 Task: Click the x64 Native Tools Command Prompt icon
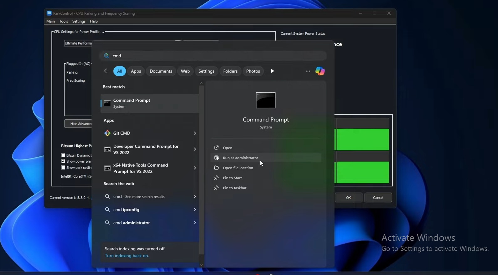[x=107, y=168]
